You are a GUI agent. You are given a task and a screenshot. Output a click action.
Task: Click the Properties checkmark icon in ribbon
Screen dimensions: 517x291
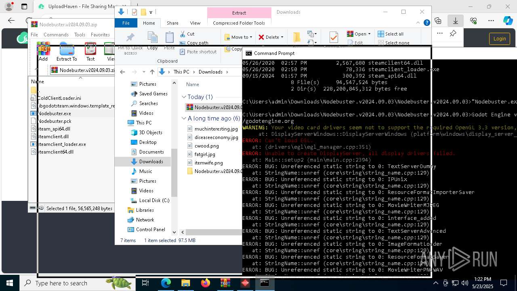(x=334, y=37)
